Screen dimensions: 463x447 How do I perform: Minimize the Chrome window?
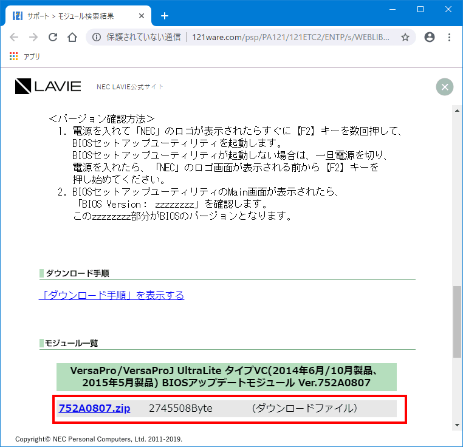tap(393, 10)
